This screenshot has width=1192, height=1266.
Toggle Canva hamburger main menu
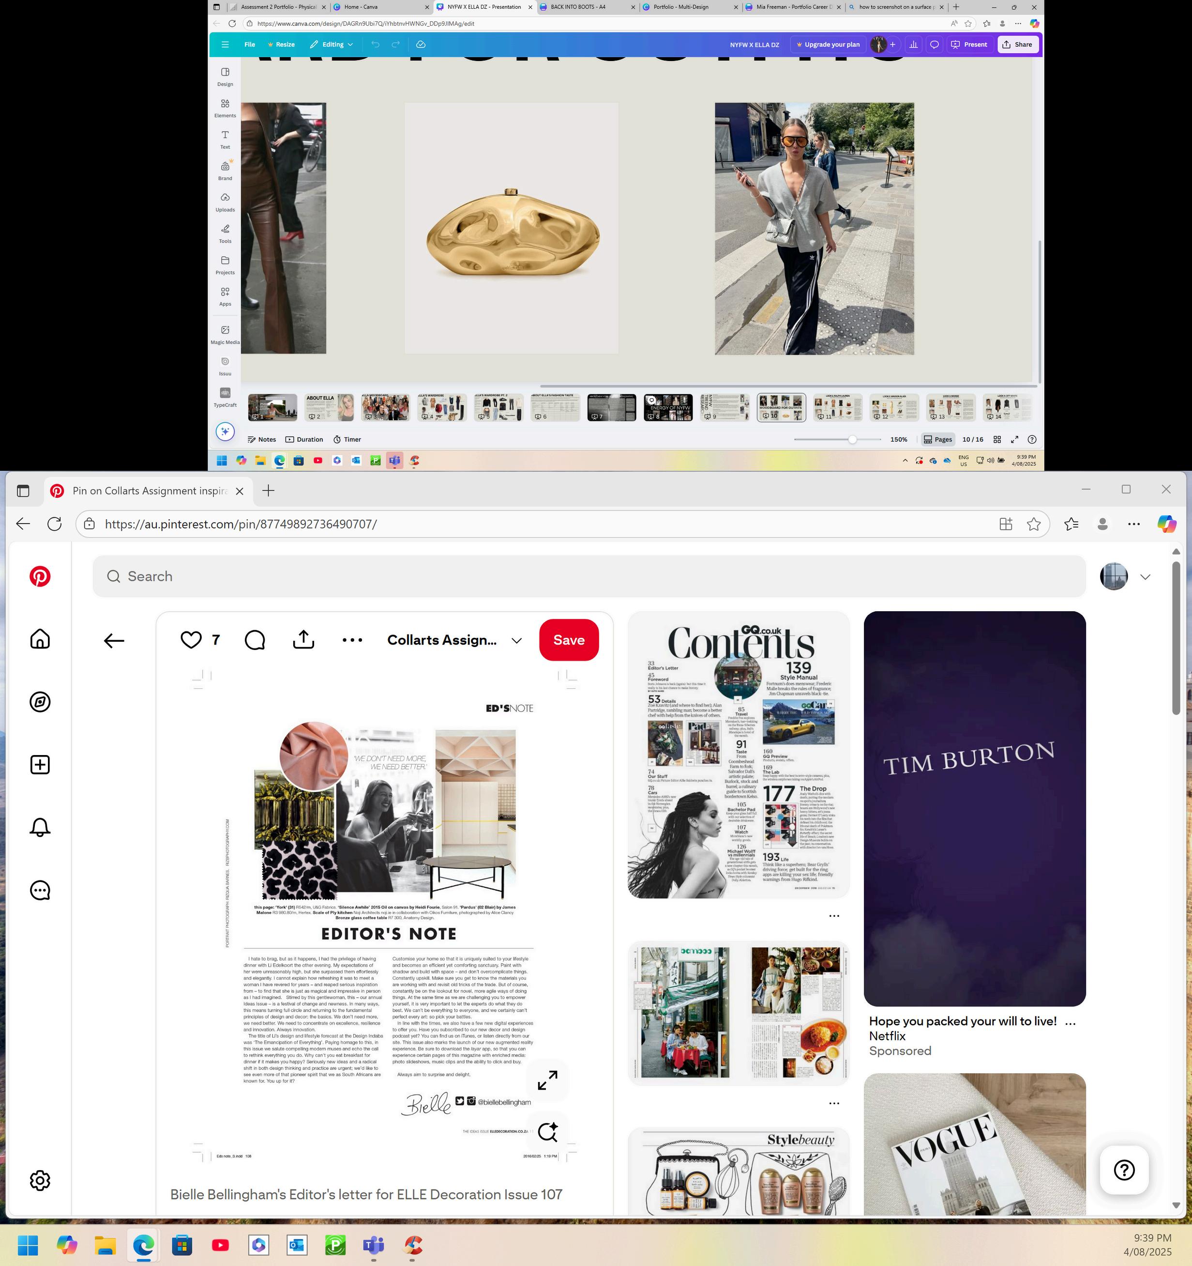[x=225, y=45]
